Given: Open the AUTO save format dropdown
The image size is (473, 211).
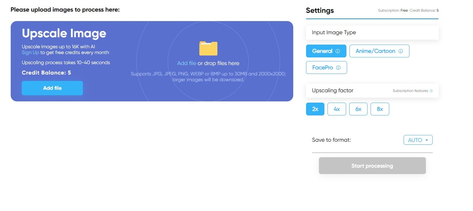Looking at the screenshot, I should coord(418,140).
